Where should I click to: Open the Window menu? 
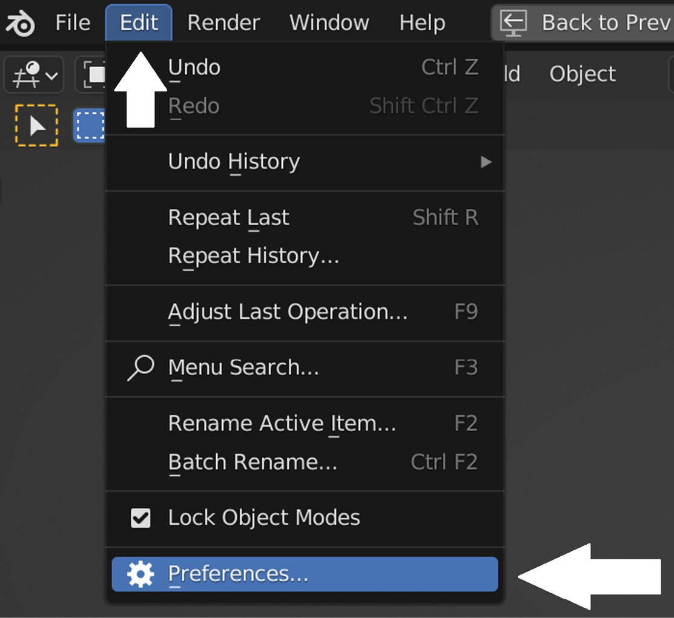329,22
